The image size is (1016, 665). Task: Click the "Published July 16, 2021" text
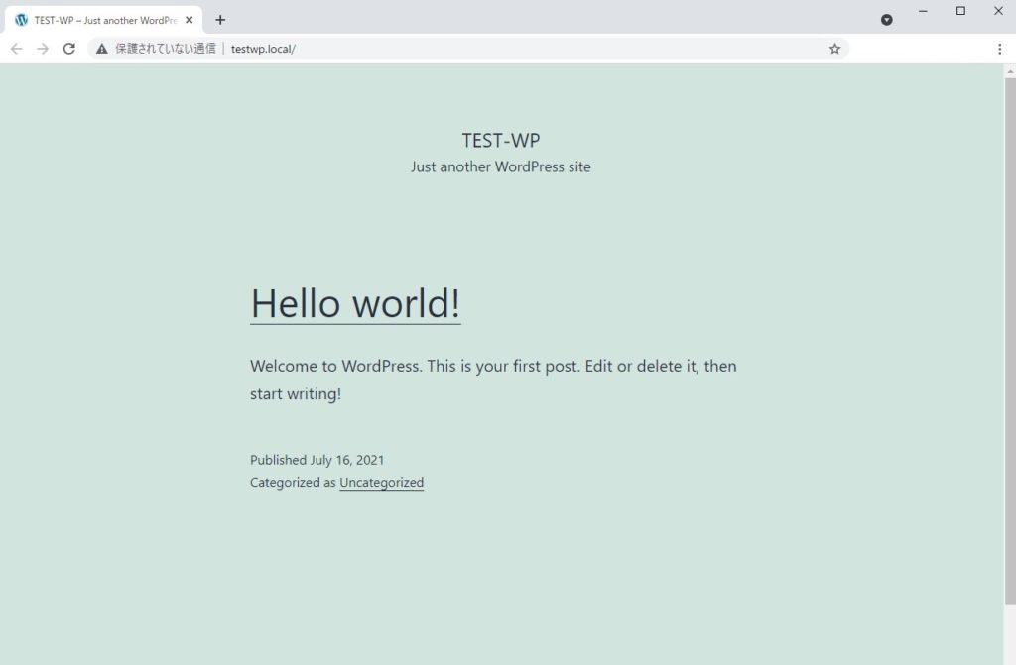[x=317, y=460]
